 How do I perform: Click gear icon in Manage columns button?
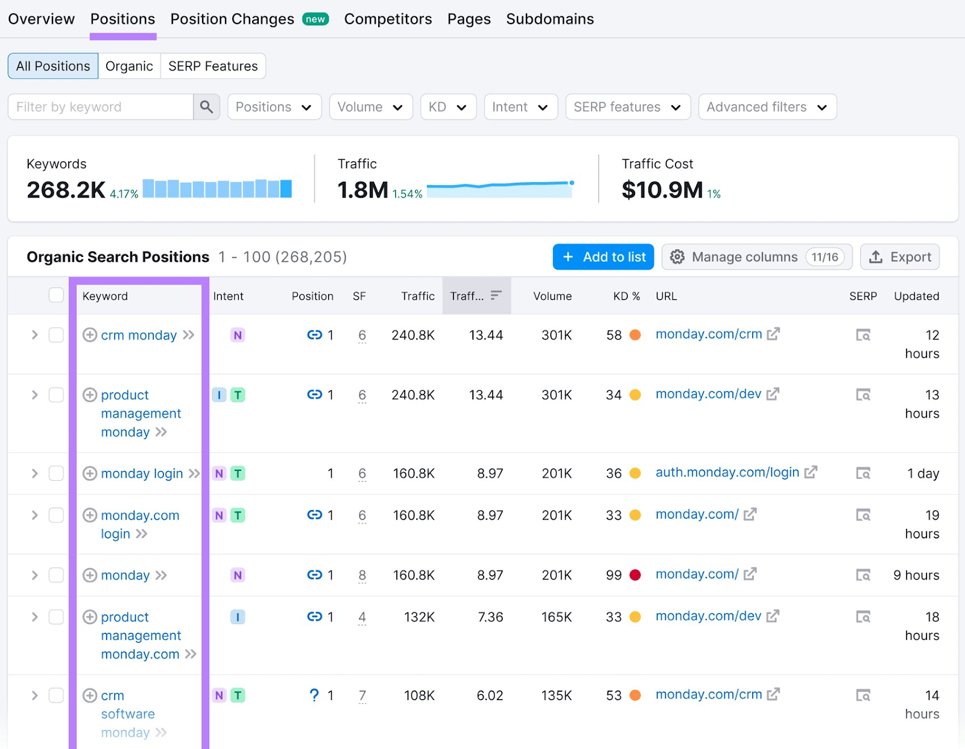click(x=677, y=257)
